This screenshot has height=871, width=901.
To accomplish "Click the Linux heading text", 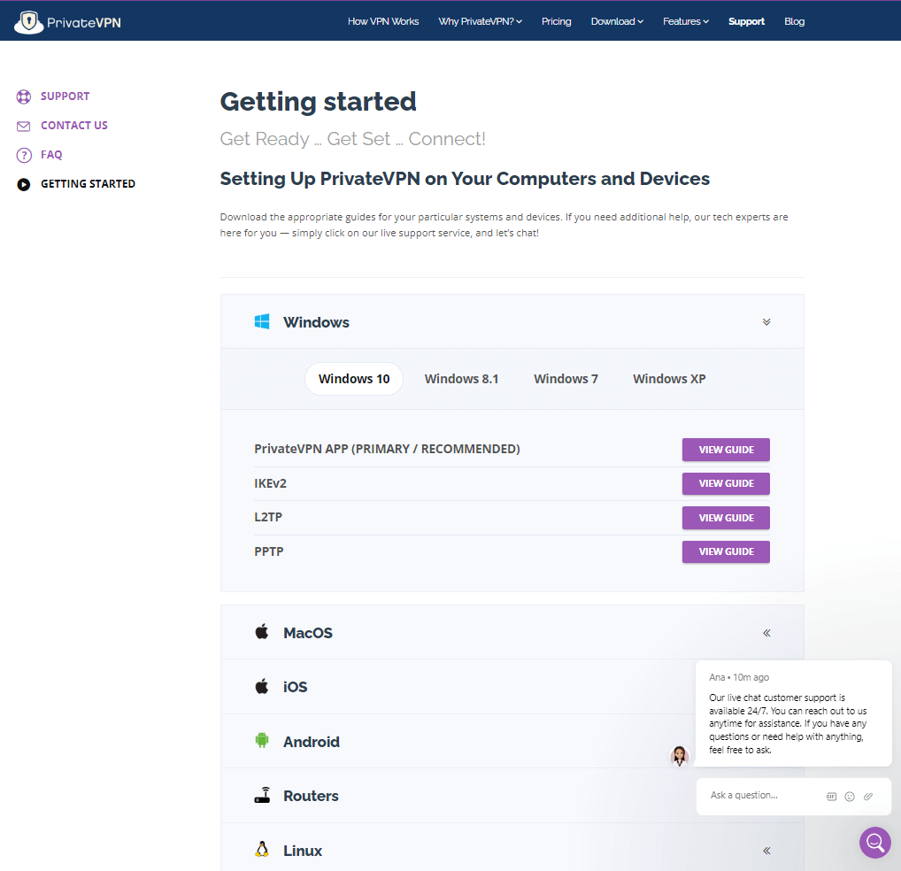I will pos(302,851).
